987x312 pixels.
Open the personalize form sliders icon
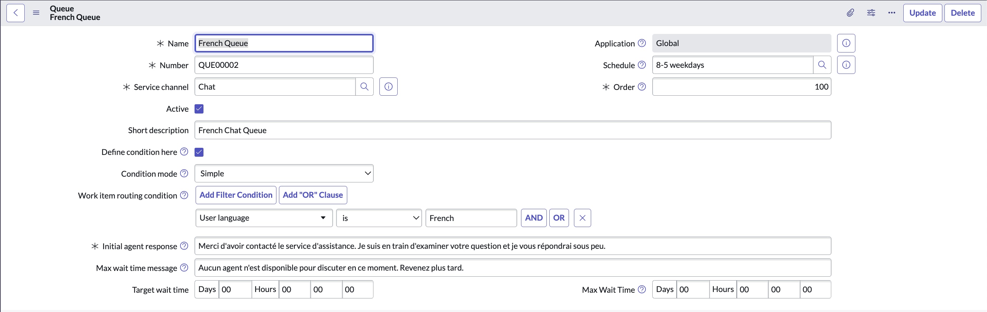pos(871,13)
